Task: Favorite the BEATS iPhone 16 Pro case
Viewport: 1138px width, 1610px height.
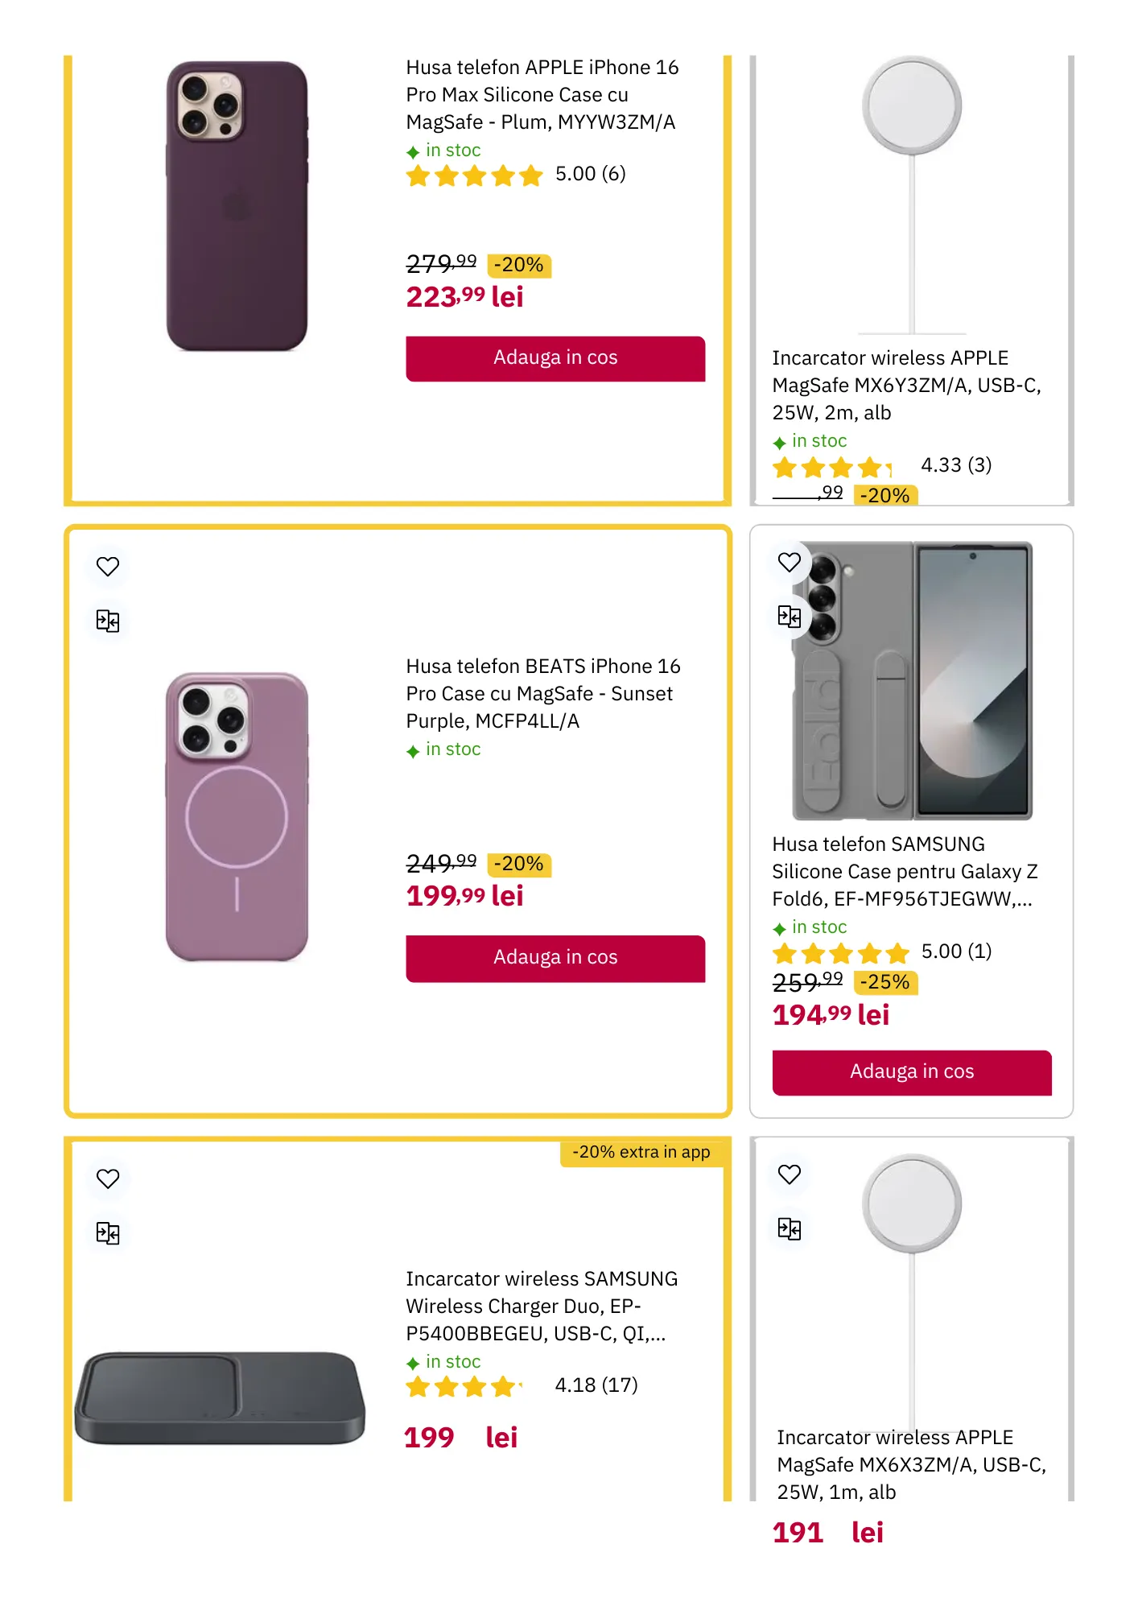Action: [x=108, y=567]
